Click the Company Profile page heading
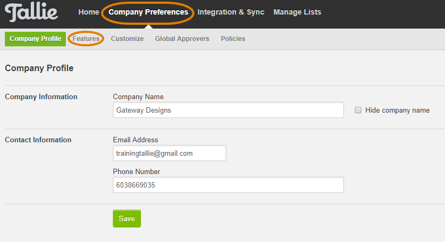 (39, 68)
